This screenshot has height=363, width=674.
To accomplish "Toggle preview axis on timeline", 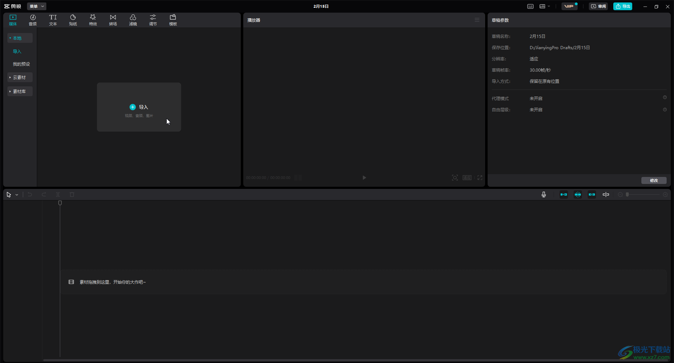I will pos(606,194).
